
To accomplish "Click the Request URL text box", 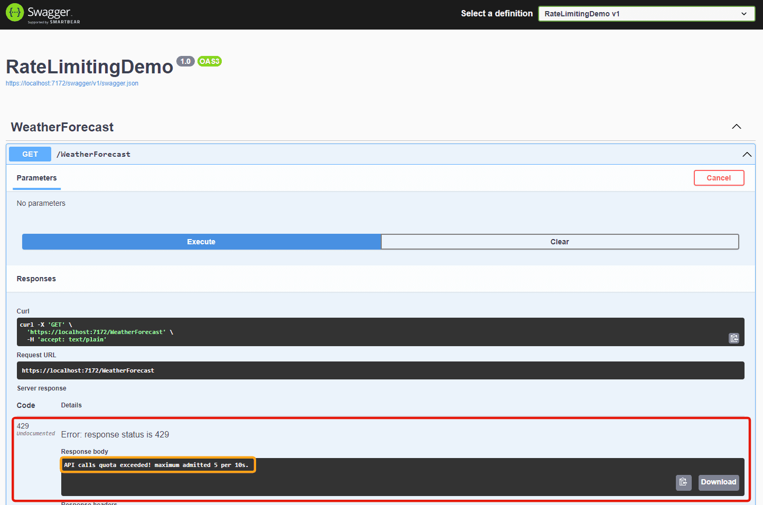I will pos(380,370).
